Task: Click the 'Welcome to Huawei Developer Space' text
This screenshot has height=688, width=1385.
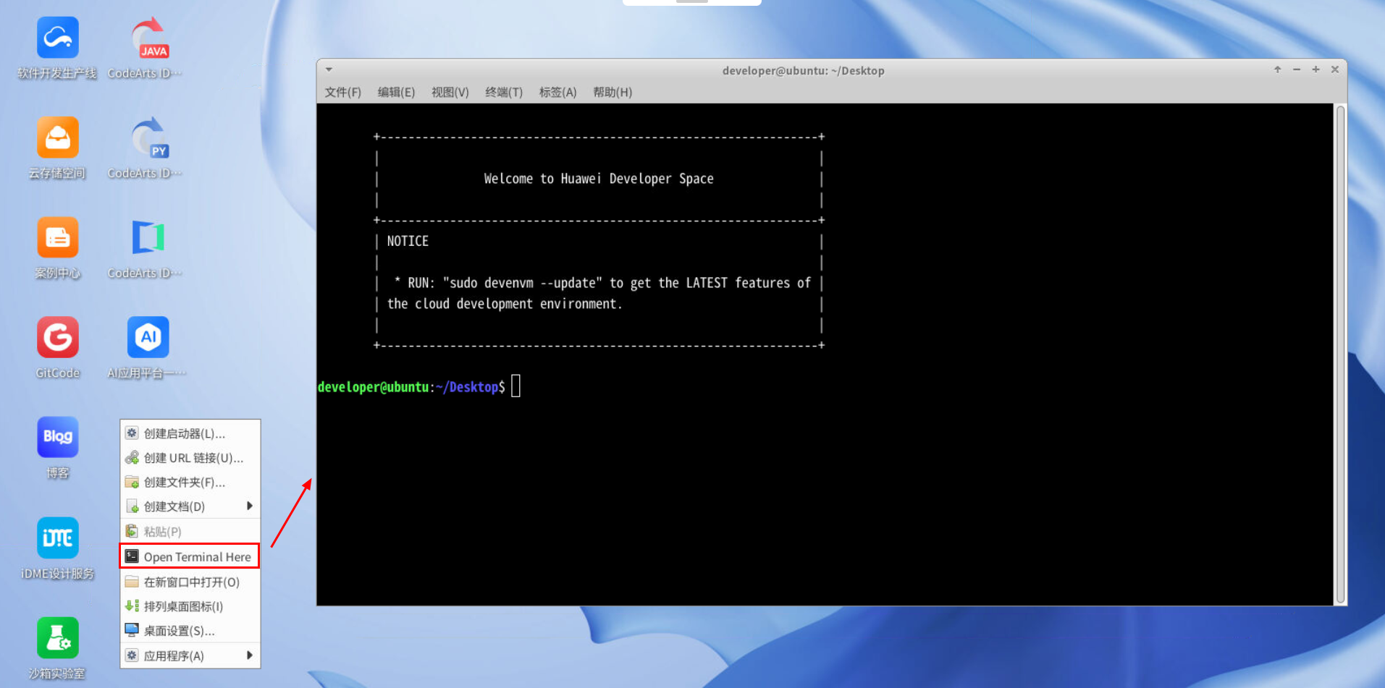Action: pyautogui.click(x=599, y=179)
